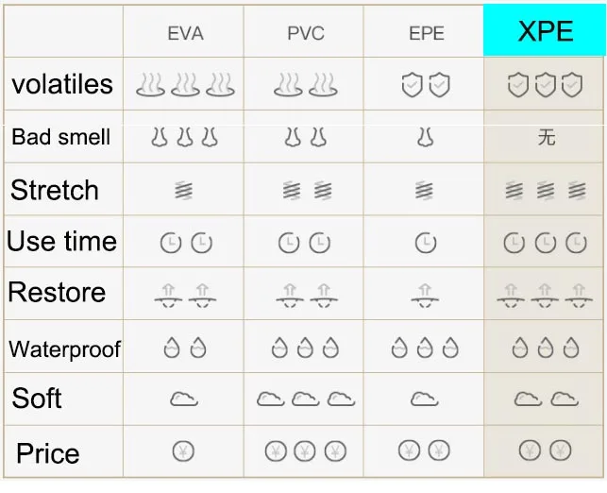
Task: Click the single restore arrow icon under EPE
Action: click(425, 296)
